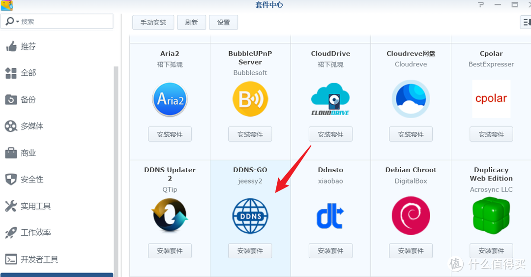This screenshot has height=277, width=531.
Task: Open the CloudDrive package icon
Action: [x=330, y=99]
